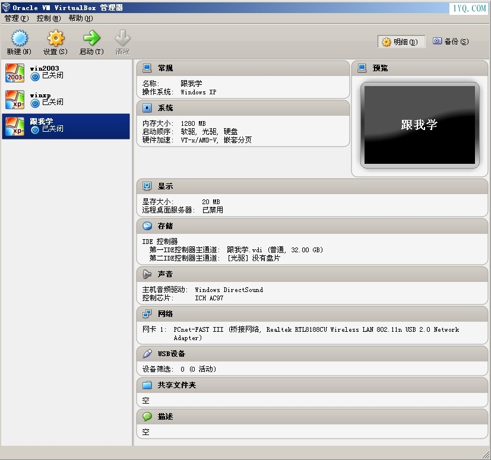This screenshot has height=460, width=491.
Task: Click the 系统 (System) section chip icon
Action: pyautogui.click(x=147, y=107)
